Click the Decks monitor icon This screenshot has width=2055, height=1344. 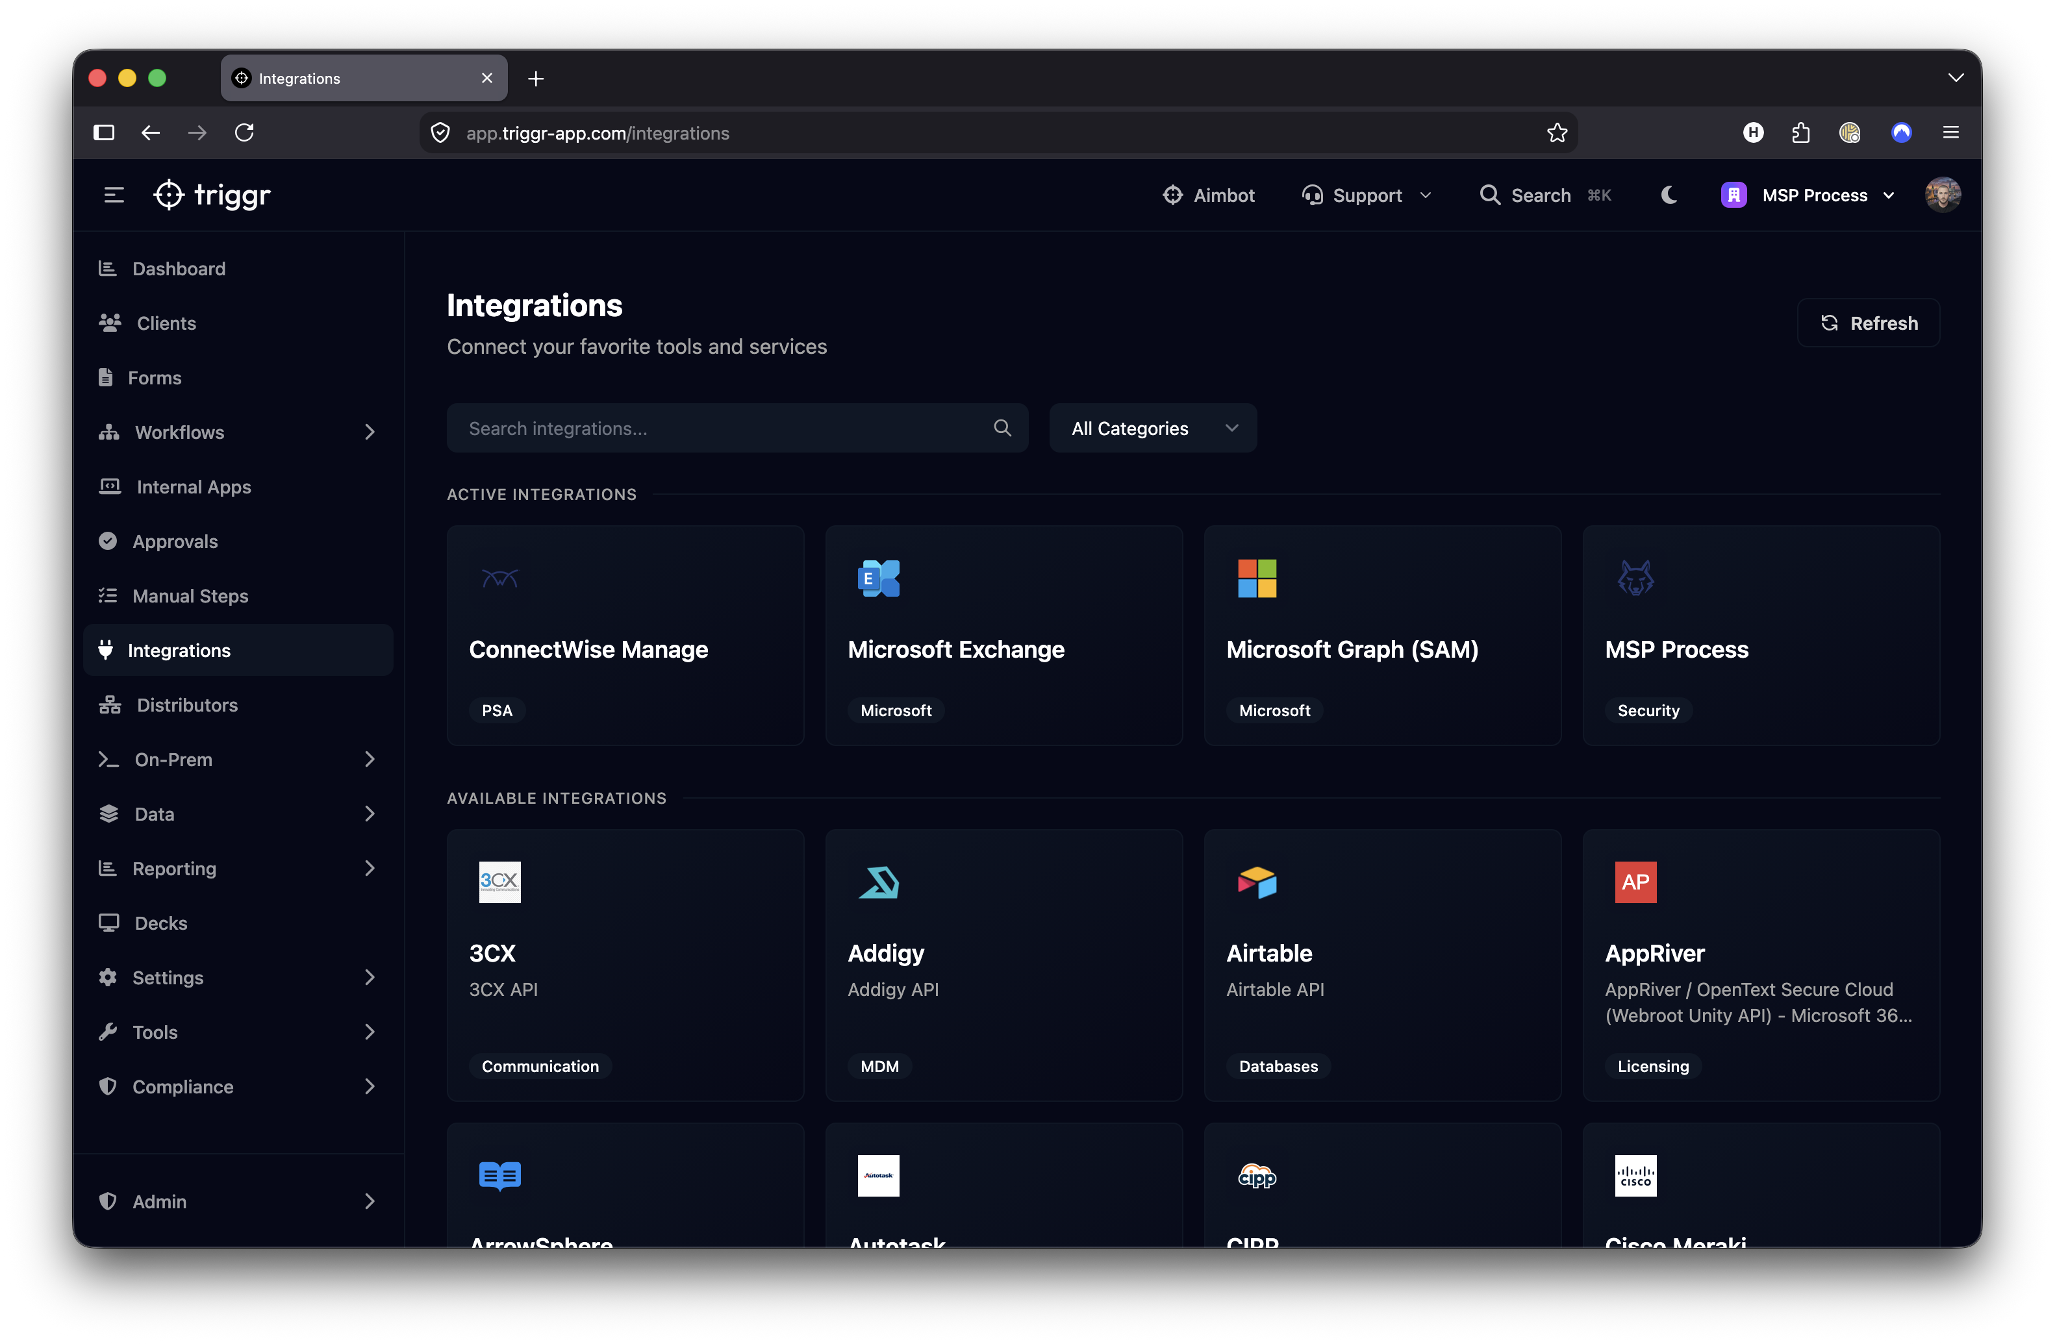[x=109, y=923]
